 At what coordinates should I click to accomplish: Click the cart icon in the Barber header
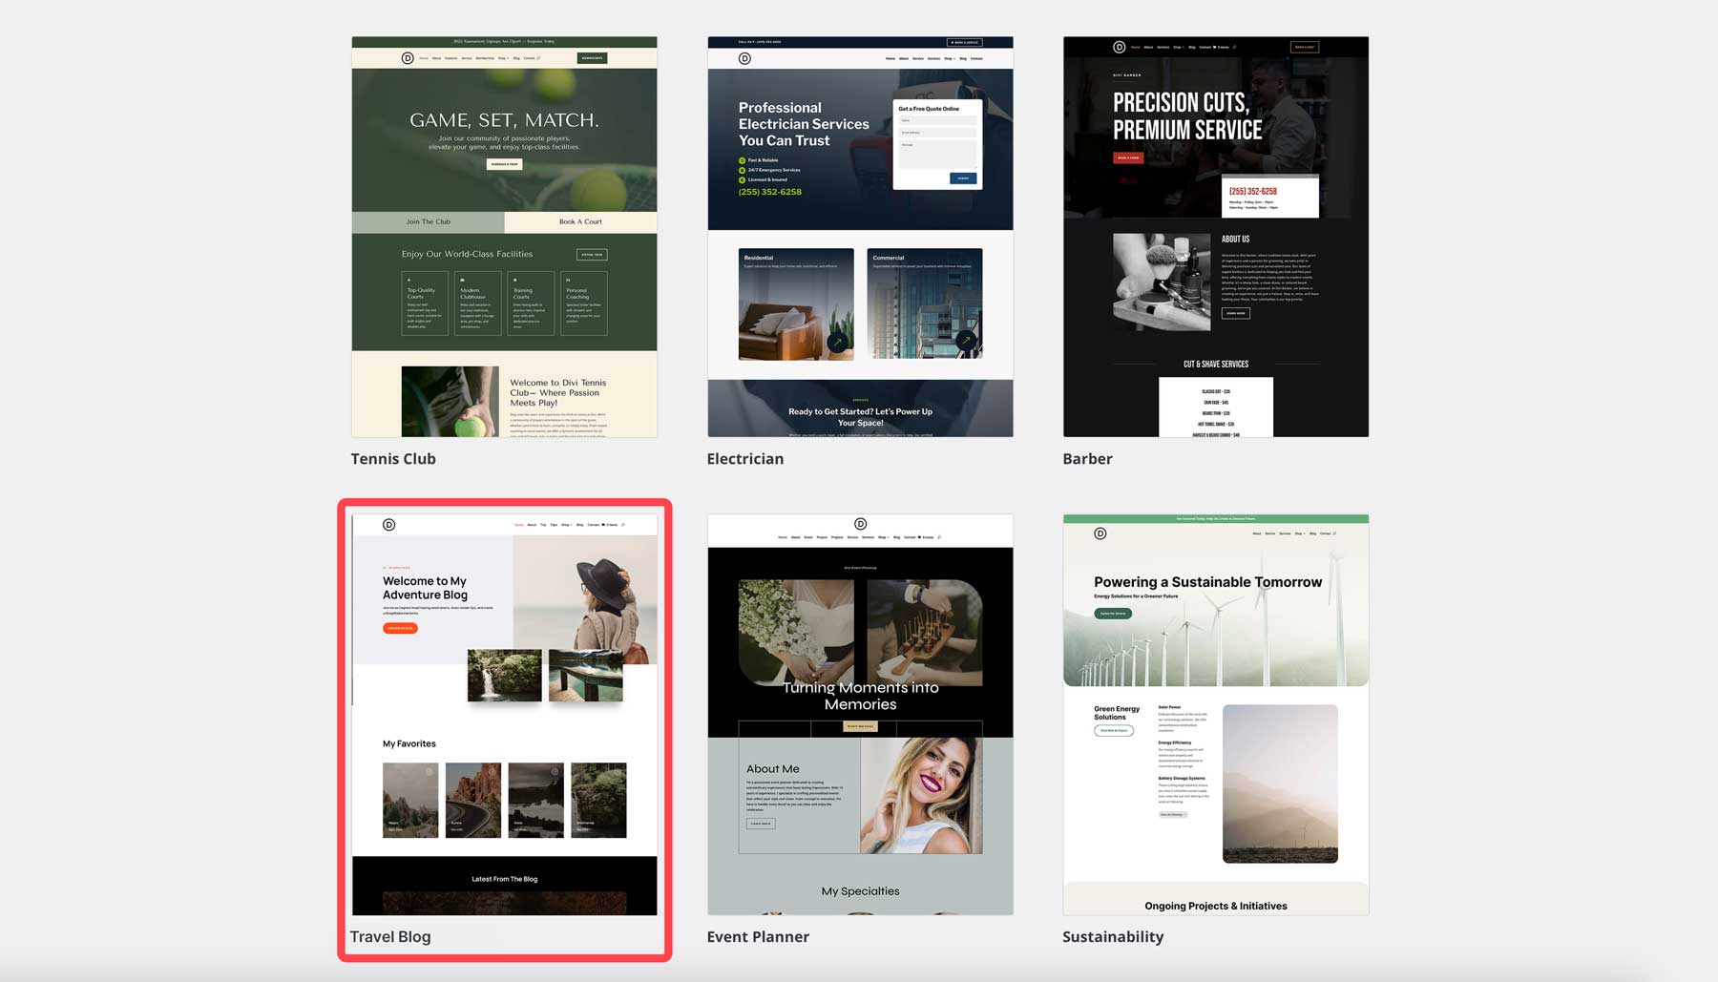1214,47
